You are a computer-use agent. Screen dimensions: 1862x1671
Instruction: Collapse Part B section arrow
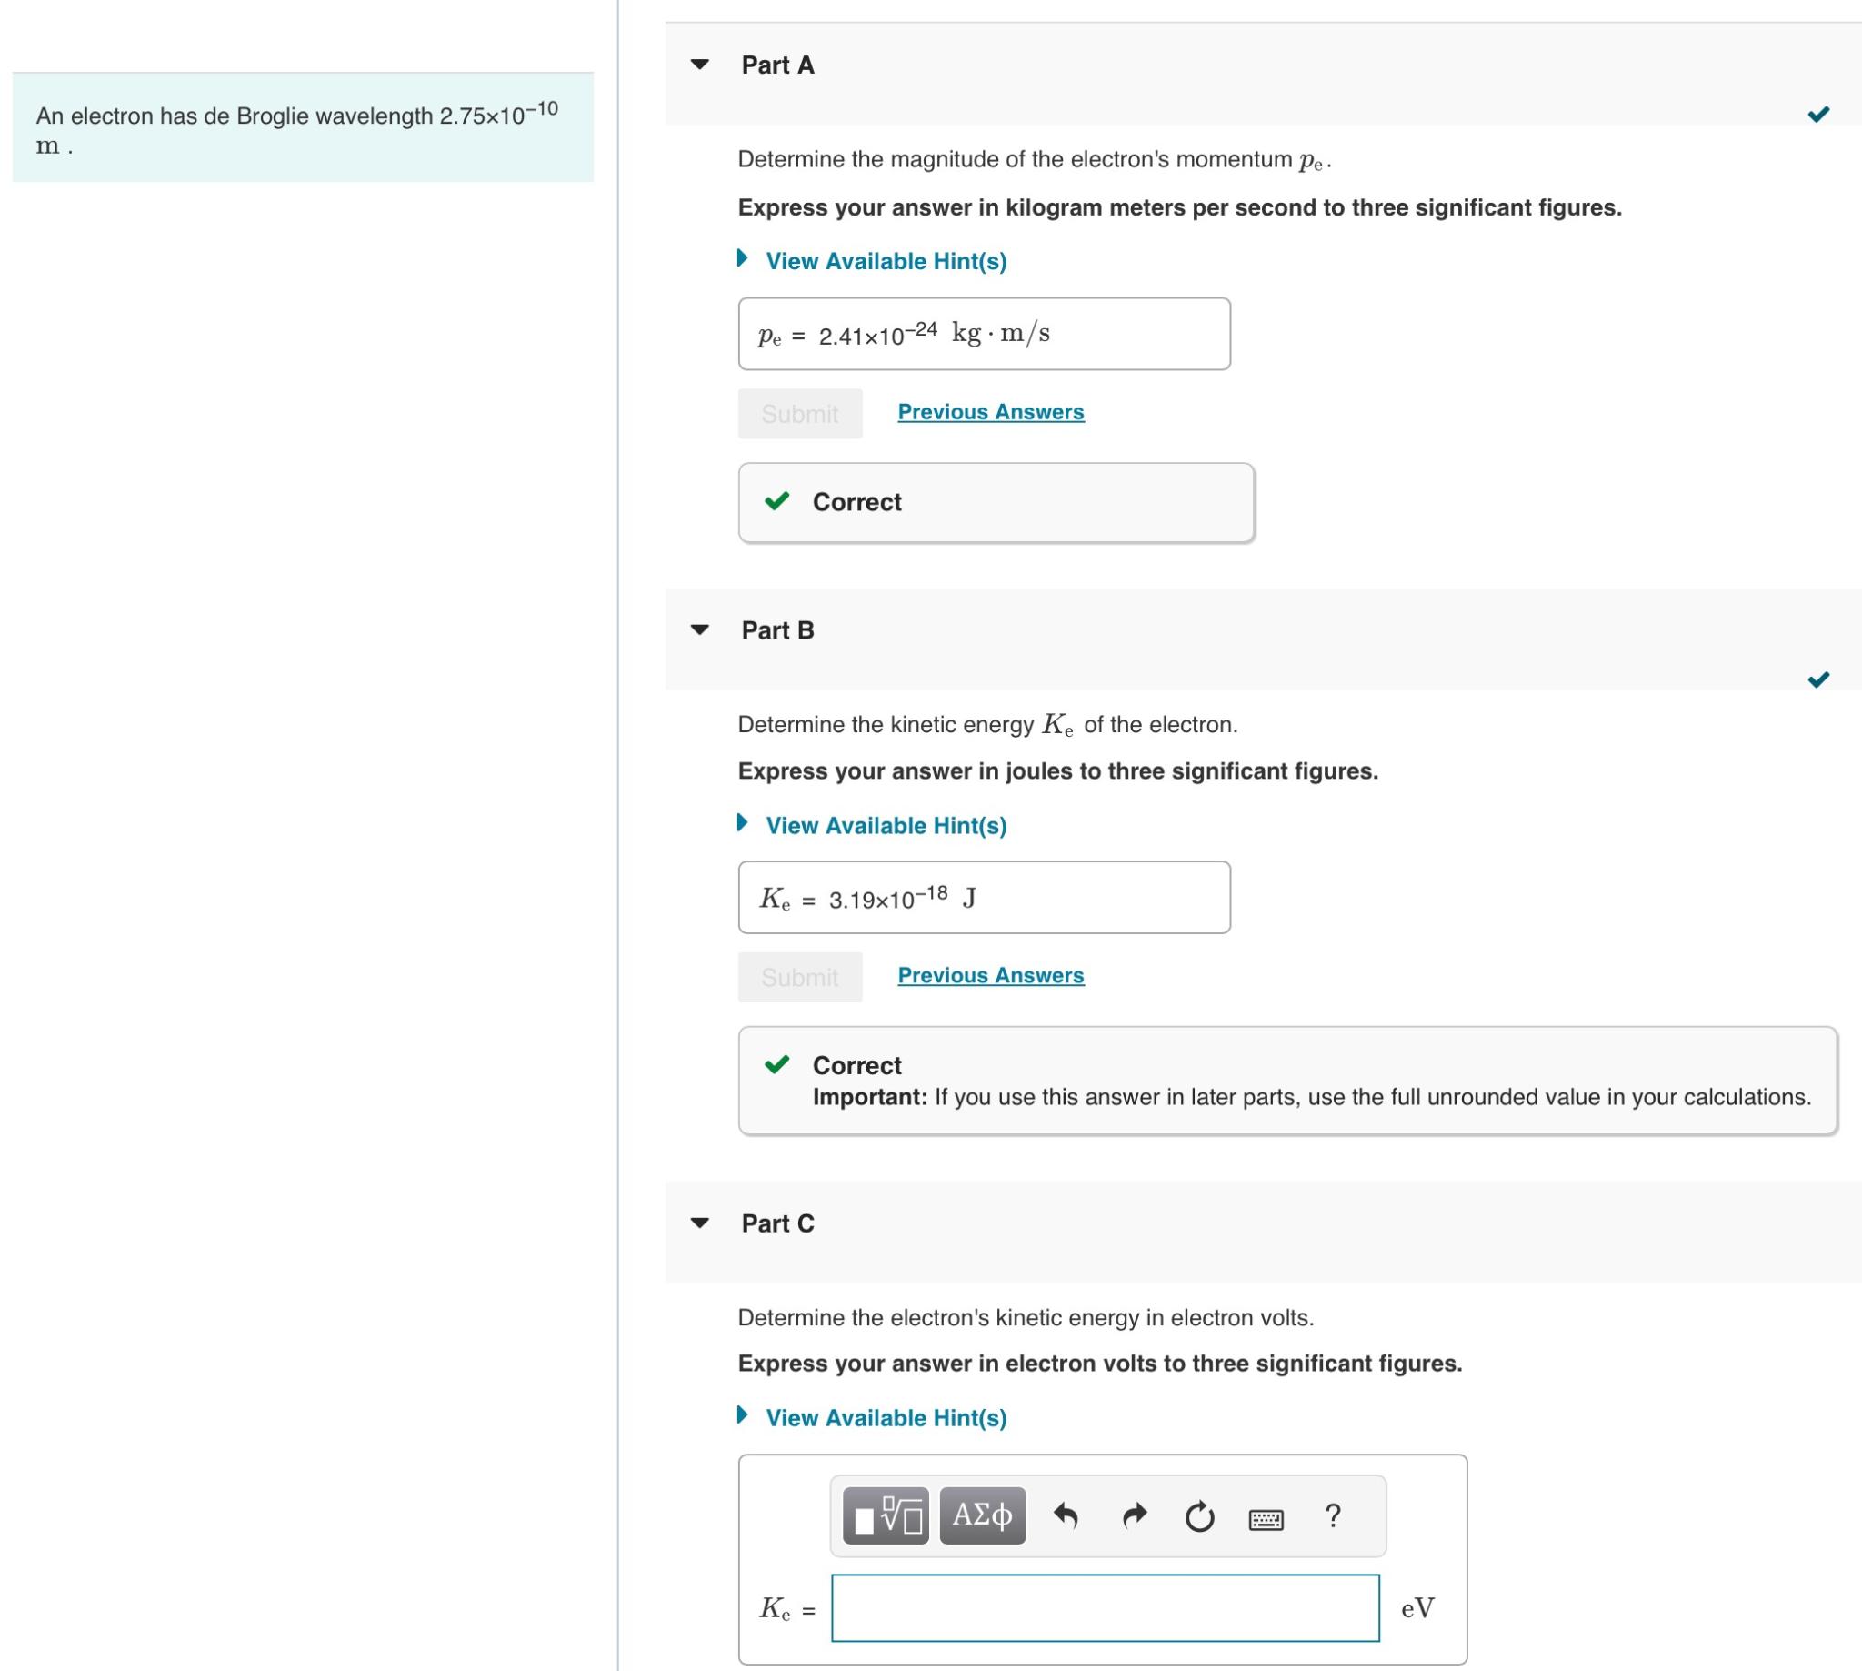point(699,629)
